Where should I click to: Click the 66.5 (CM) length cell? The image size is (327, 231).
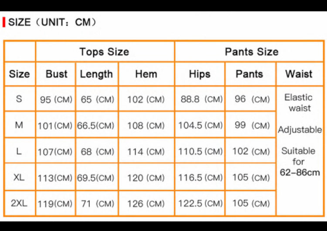click(96, 126)
